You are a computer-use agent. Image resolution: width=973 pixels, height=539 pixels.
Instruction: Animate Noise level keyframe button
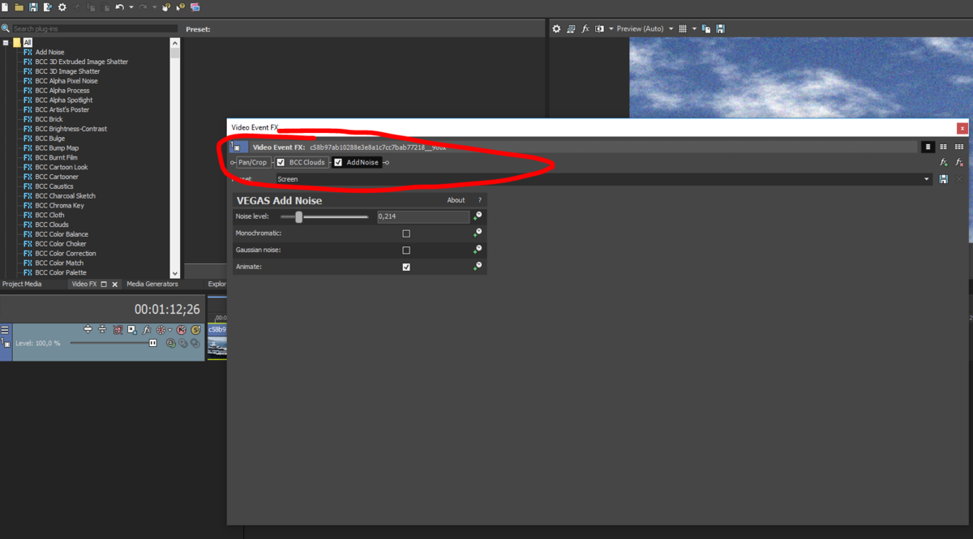(x=478, y=216)
